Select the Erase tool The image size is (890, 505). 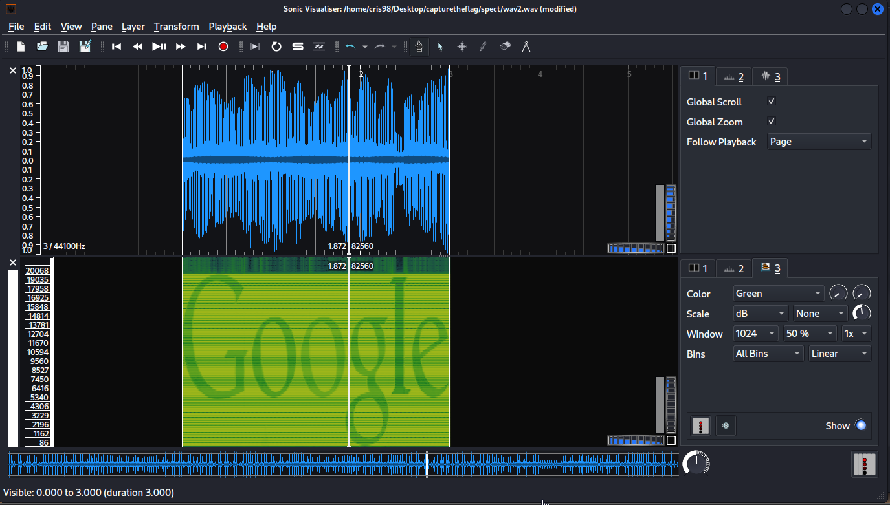pos(506,47)
